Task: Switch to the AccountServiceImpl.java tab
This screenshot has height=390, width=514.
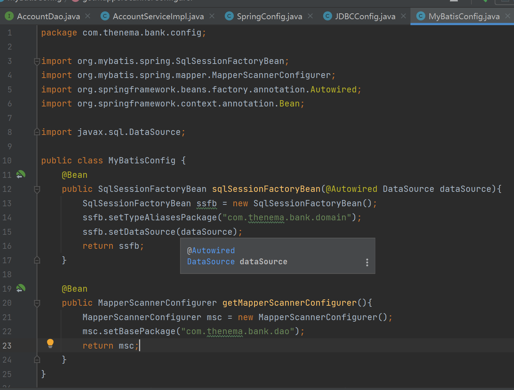Action: coord(158,16)
